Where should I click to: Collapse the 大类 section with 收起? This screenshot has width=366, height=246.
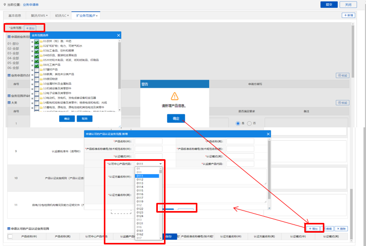pyautogui.click(x=342, y=103)
